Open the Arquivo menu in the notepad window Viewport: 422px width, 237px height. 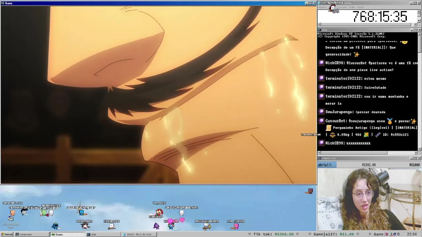click(x=322, y=7)
